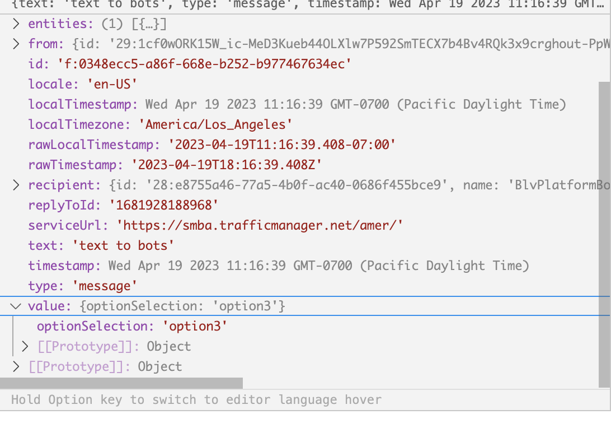Expand the bottom [[Prototype]] object
This screenshot has height=428, width=611.
click(x=15, y=366)
